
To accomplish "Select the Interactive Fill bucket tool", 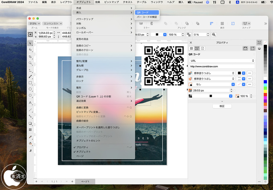I will (30, 144).
